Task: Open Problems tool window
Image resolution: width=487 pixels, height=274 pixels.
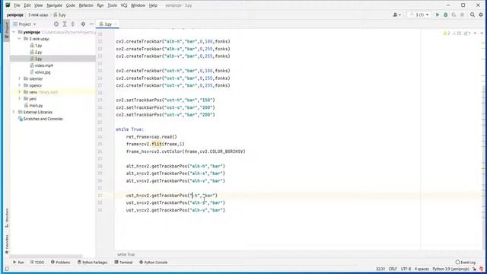Action: click(x=61, y=262)
